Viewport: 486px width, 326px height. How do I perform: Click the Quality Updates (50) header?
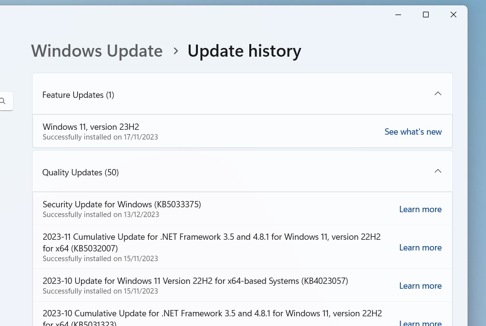coord(243,171)
